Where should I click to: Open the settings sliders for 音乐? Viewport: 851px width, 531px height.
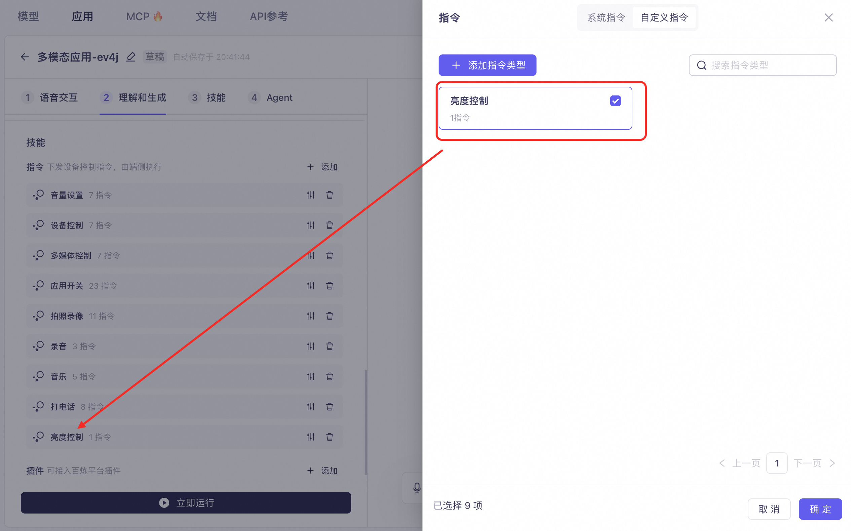click(x=310, y=376)
